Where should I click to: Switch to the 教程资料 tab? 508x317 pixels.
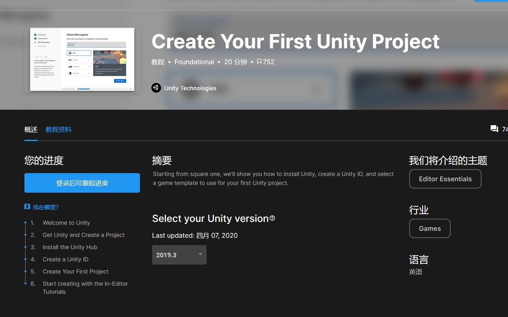[59, 130]
